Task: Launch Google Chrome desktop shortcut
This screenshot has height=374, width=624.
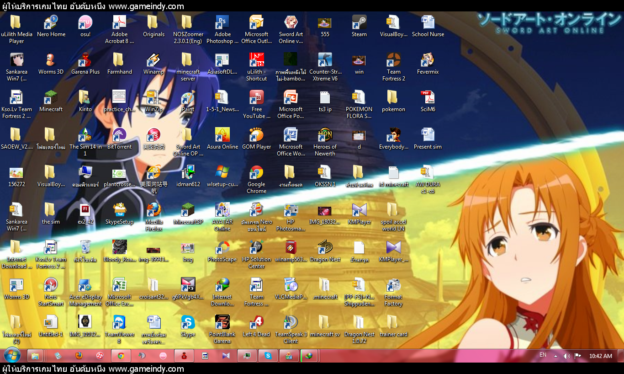Action: [x=257, y=179]
